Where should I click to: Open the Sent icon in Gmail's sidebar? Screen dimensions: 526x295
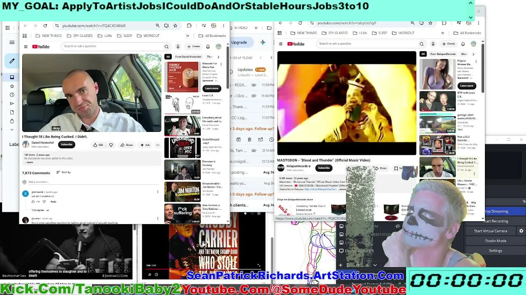click(12, 103)
